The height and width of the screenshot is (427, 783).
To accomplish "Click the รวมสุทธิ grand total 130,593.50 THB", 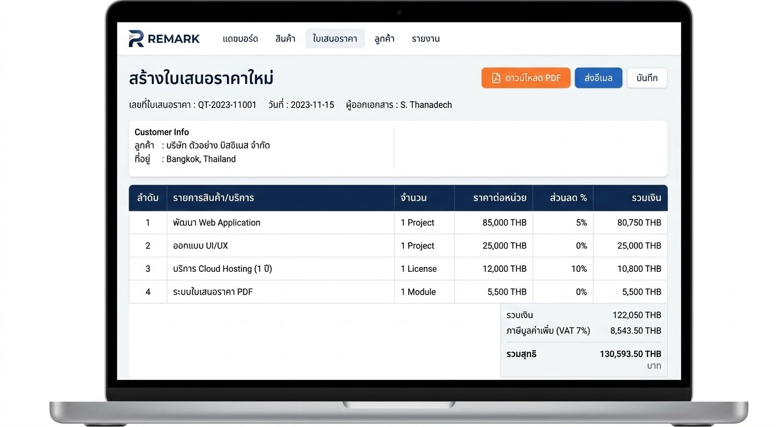I will [x=631, y=354].
